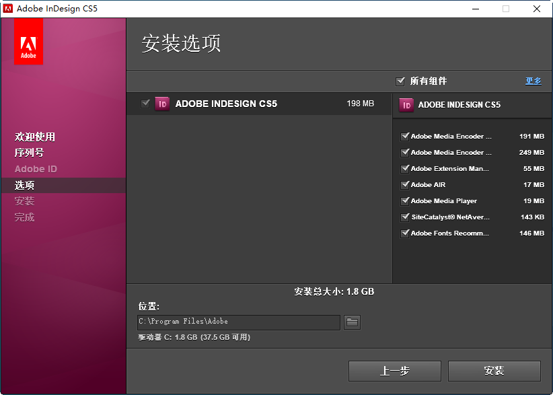The image size is (553, 395).
Task: Minimize the installer window
Action: click(475, 9)
